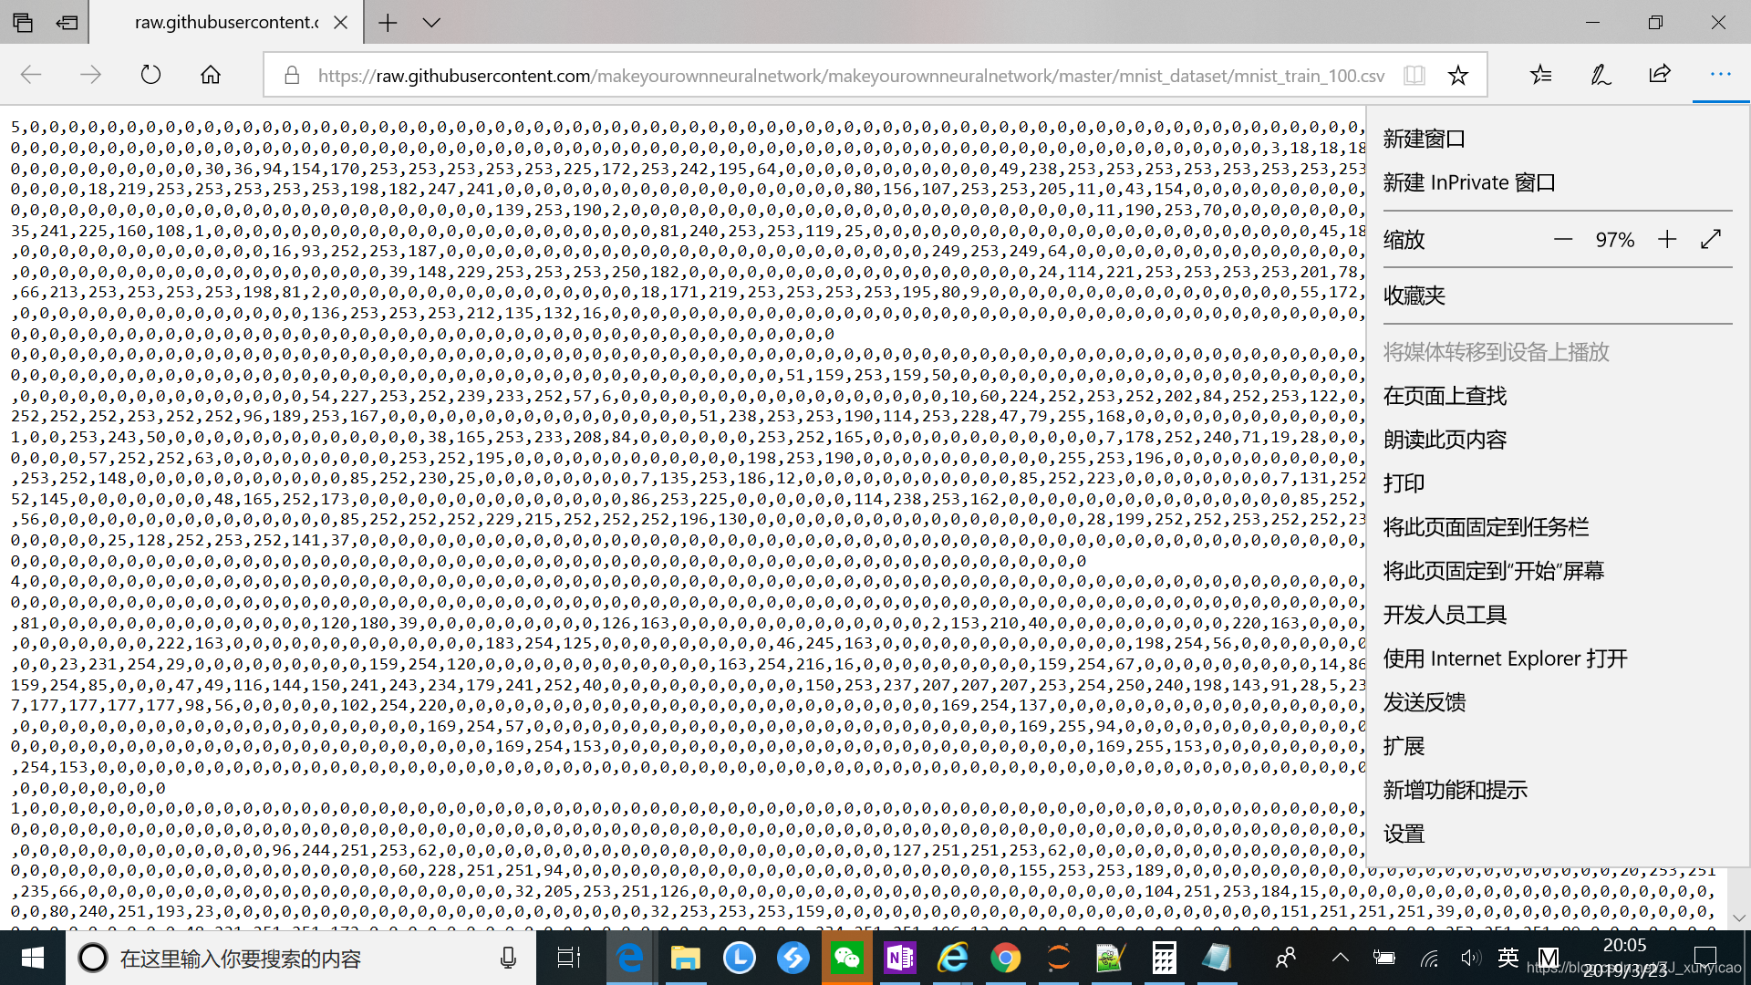Choose 新建 InPrivate 窗口

[x=1558, y=182]
